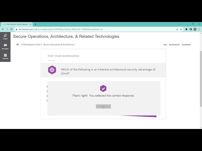Maximize the browser window
The image size is (202, 151).
(193, 24)
